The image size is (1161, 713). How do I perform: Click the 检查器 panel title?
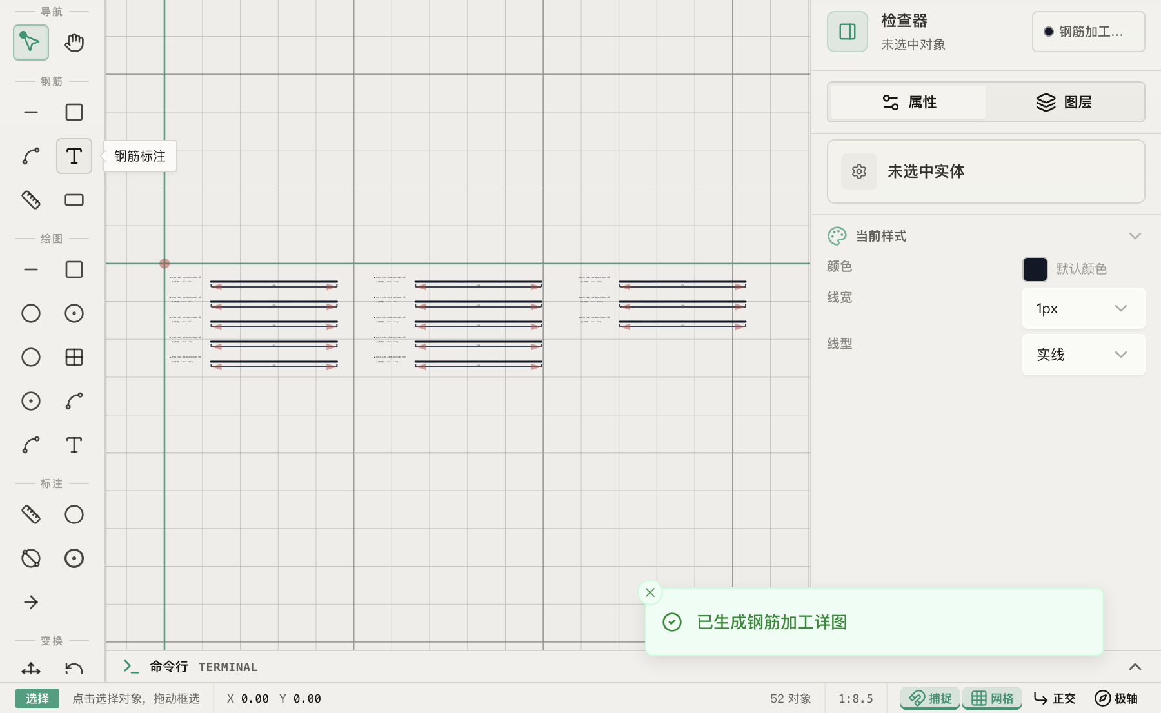coord(904,21)
